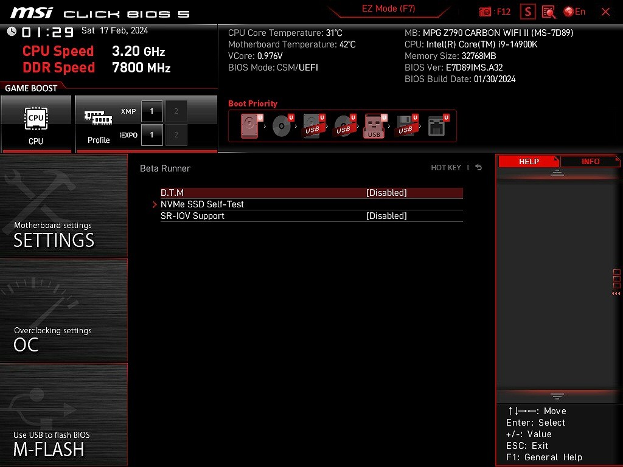The width and height of the screenshot is (623, 467).
Task: Switch to the INFO tab
Action: tap(590, 161)
